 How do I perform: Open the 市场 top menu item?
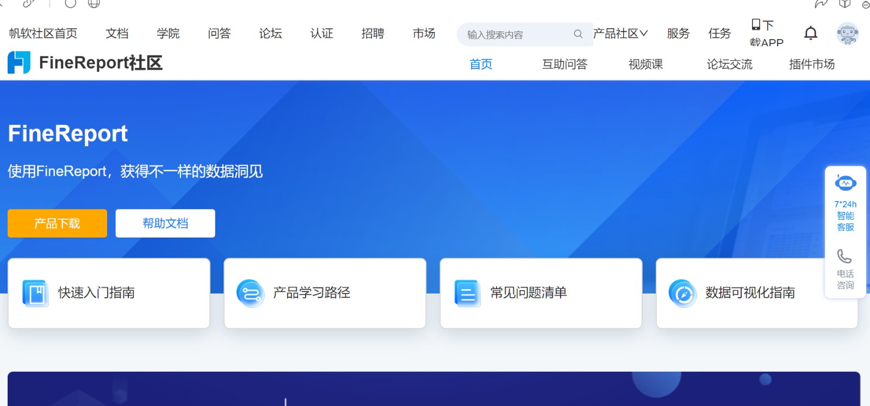click(x=424, y=34)
